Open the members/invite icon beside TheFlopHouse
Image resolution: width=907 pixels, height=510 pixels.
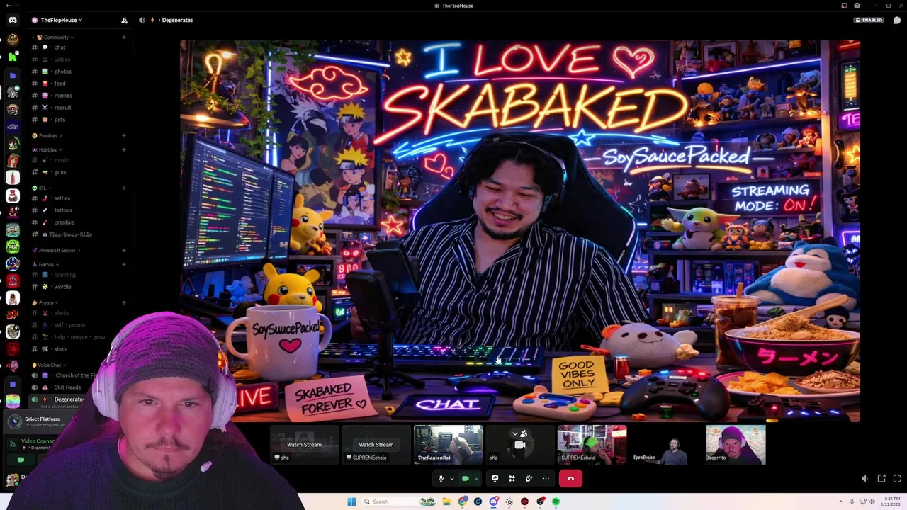[x=124, y=20]
